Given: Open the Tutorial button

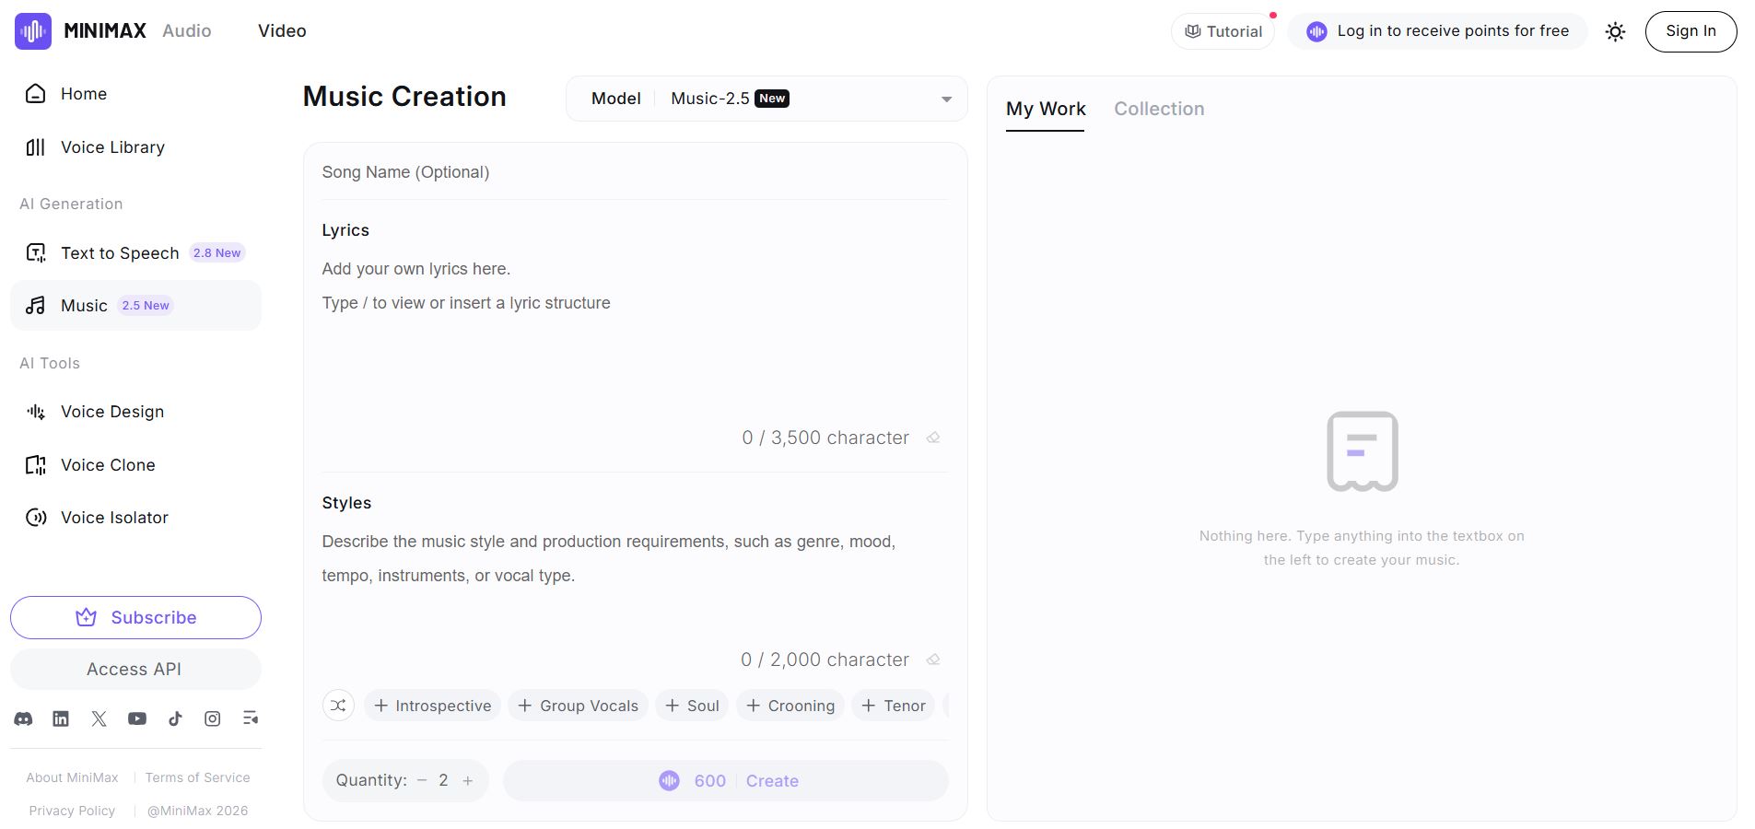Looking at the screenshot, I should [x=1223, y=31].
